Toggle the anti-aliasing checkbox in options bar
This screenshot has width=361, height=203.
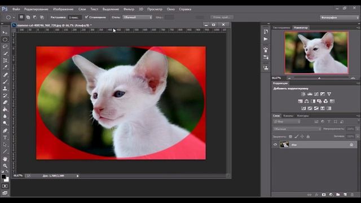pyautogui.click(x=86, y=17)
